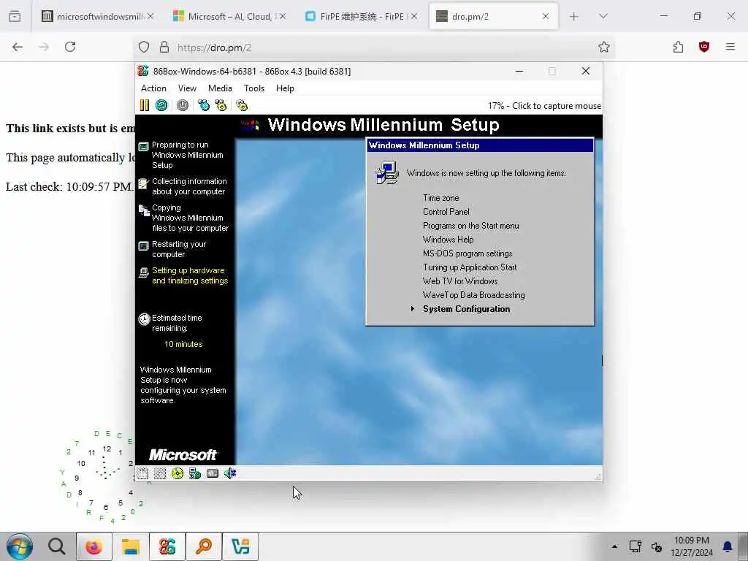The image size is (748, 561).
Task: Click the first floppy drive status icon
Action: pos(142,473)
